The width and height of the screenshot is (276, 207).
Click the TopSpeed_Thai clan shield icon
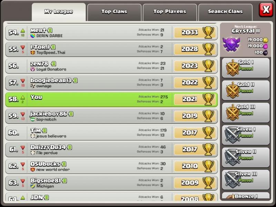point(33,52)
